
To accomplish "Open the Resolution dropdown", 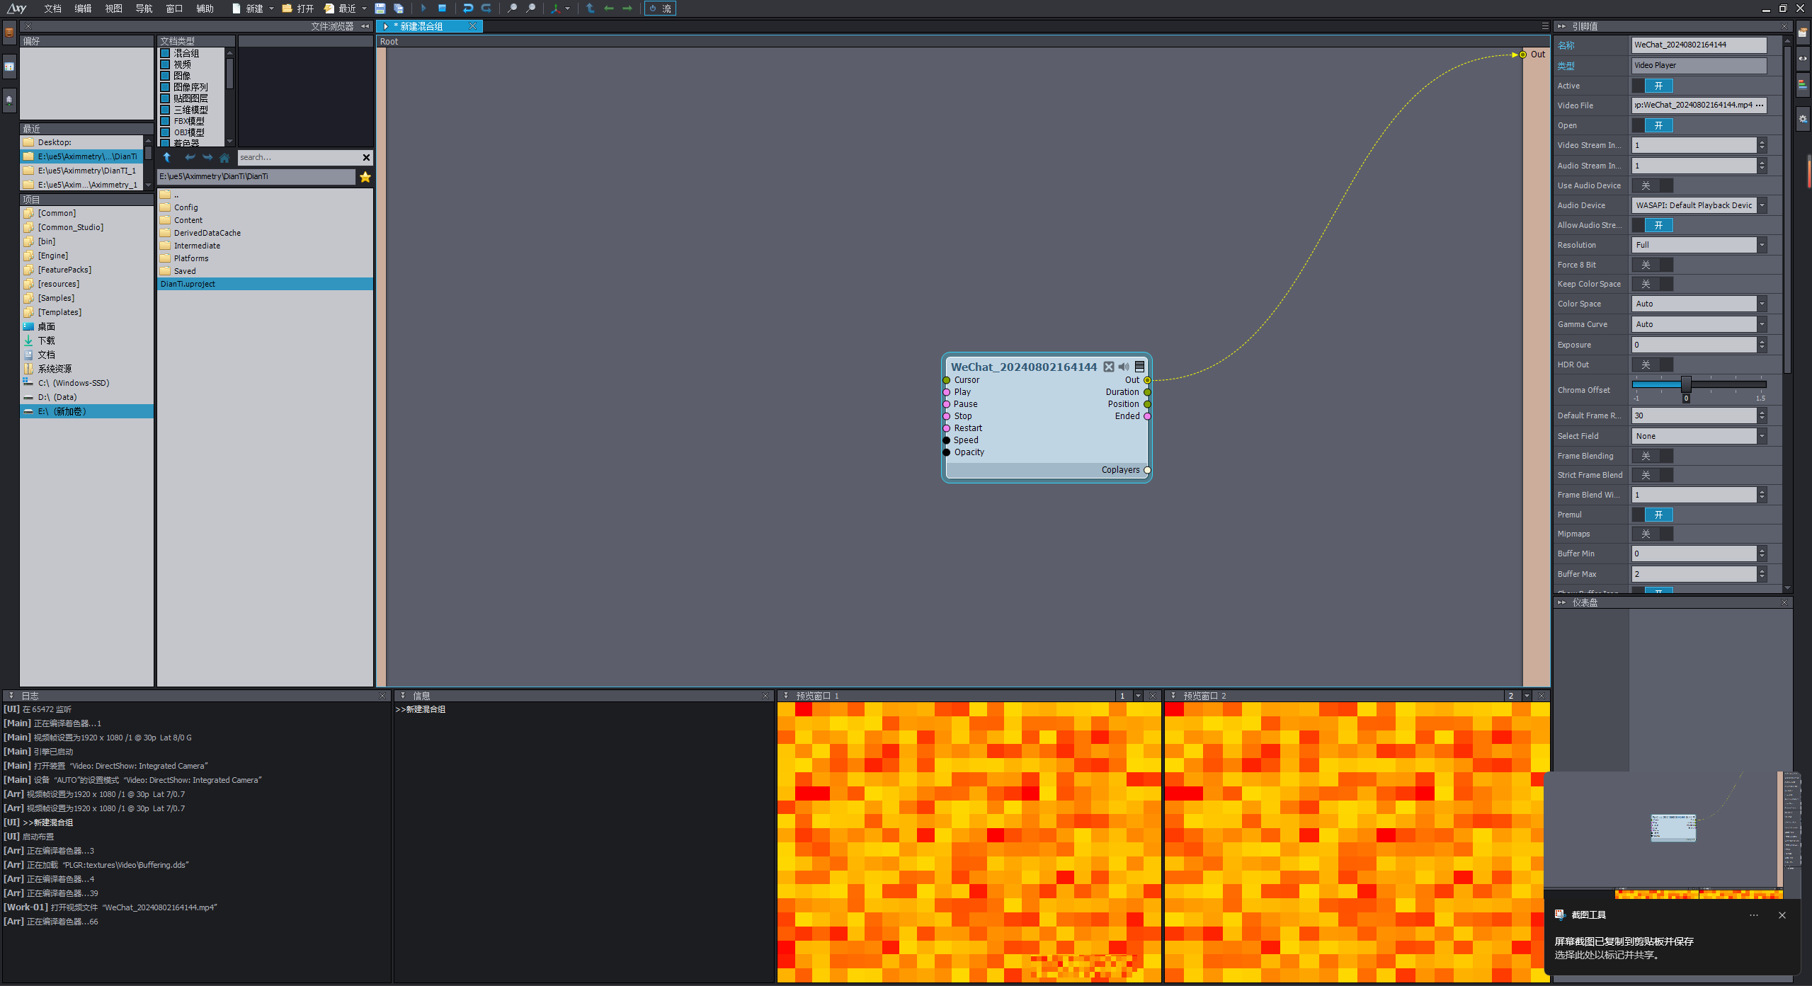I will click(x=1762, y=245).
